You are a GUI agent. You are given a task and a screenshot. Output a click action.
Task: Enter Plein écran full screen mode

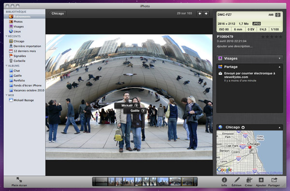coord(19,182)
